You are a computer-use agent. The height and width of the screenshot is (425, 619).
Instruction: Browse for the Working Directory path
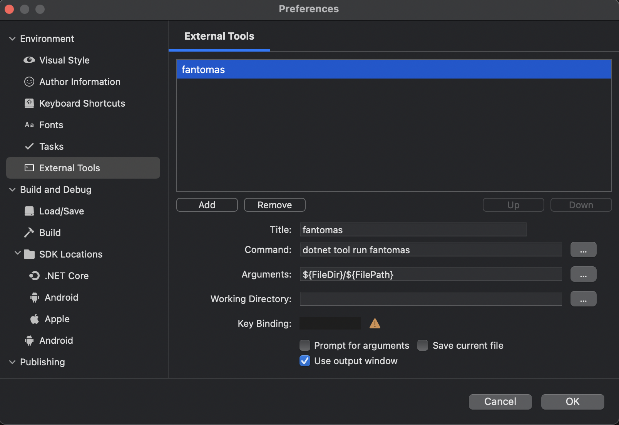583,299
